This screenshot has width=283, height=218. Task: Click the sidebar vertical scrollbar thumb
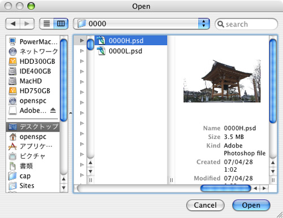pos(63,80)
